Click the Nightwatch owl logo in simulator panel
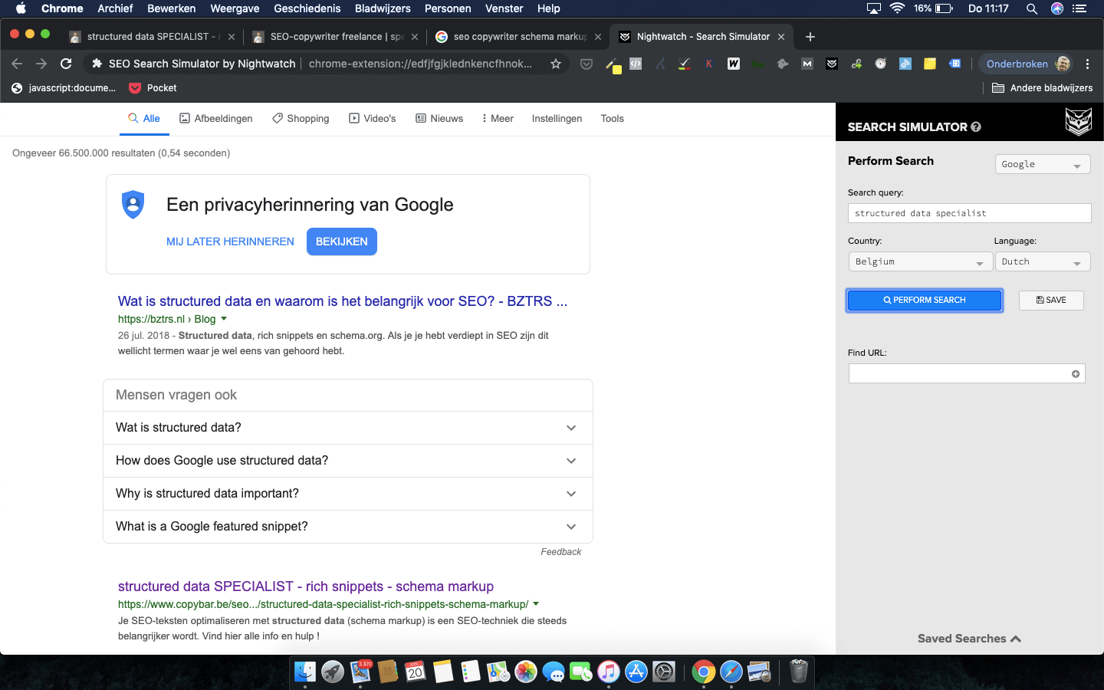The height and width of the screenshot is (690, 1104). pyautogui.click(x=1078, y=122)
